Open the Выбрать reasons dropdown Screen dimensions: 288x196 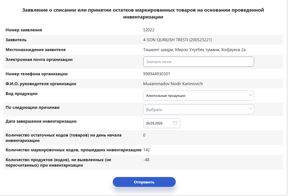click(198, 109)
